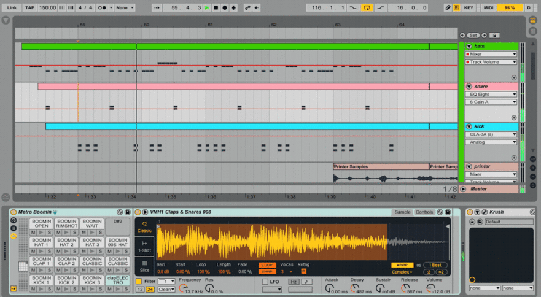Toggle VMH1 Claps & Snares device activator
This screenshot has height=297, width=541.
click(x=138, y=212)
